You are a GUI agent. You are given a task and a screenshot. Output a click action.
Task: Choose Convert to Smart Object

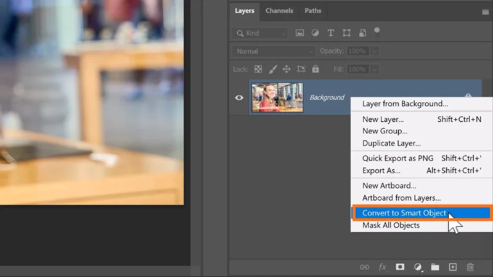coord(422,213)
